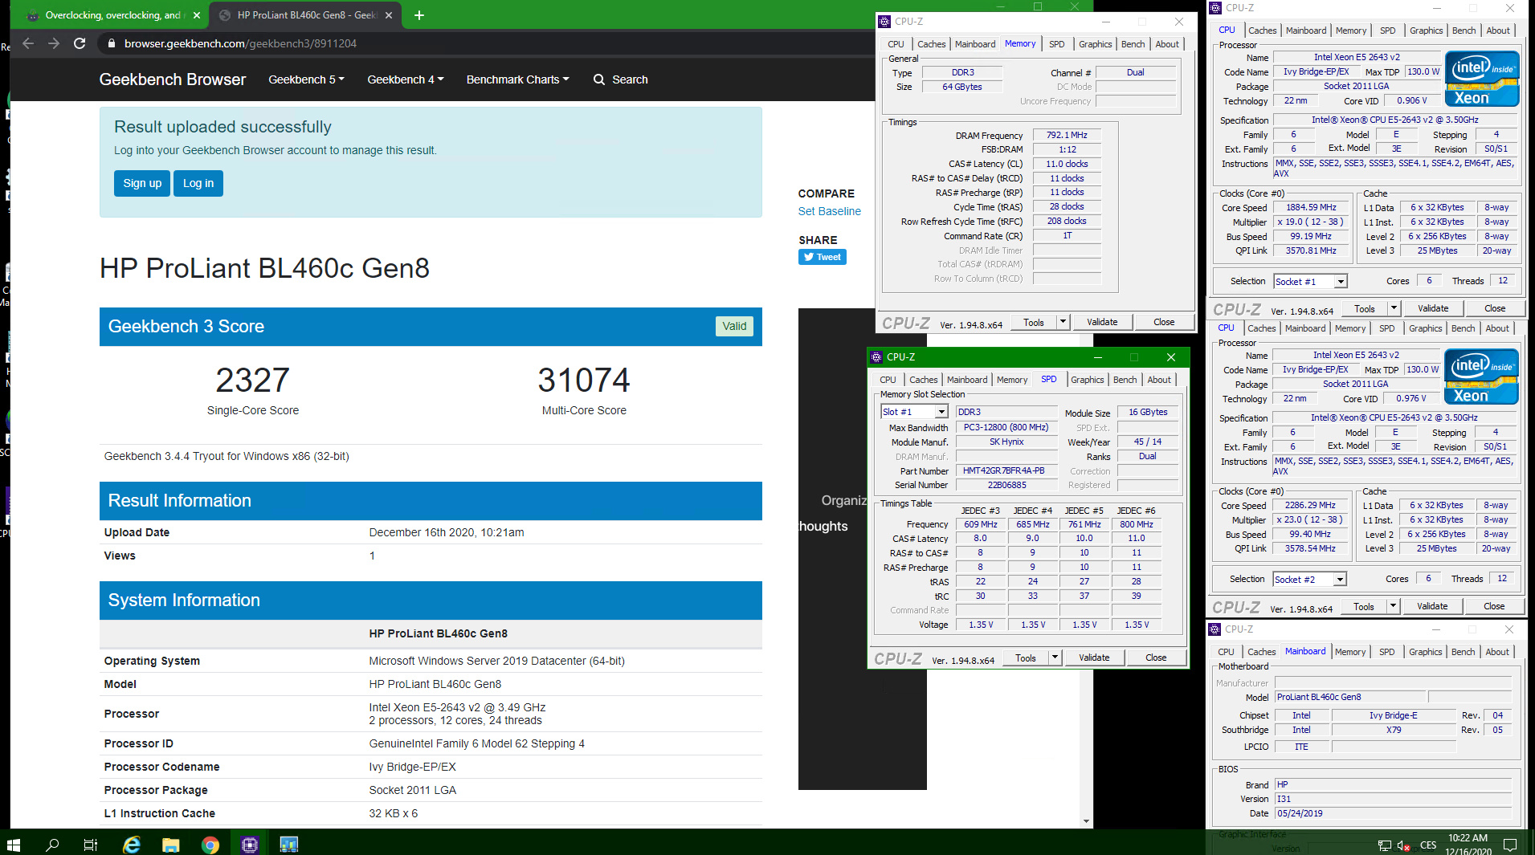Click the browser back arrow
This screenshot has width=1535, height=855.
[28, 43]
